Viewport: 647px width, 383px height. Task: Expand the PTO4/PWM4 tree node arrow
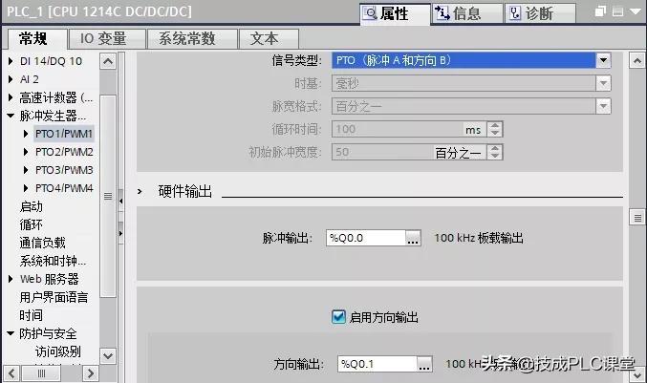[26, 188]
